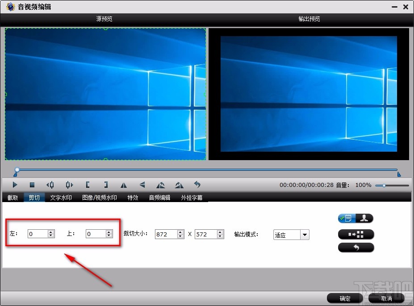Set the clip end point marker

point(106,185)
